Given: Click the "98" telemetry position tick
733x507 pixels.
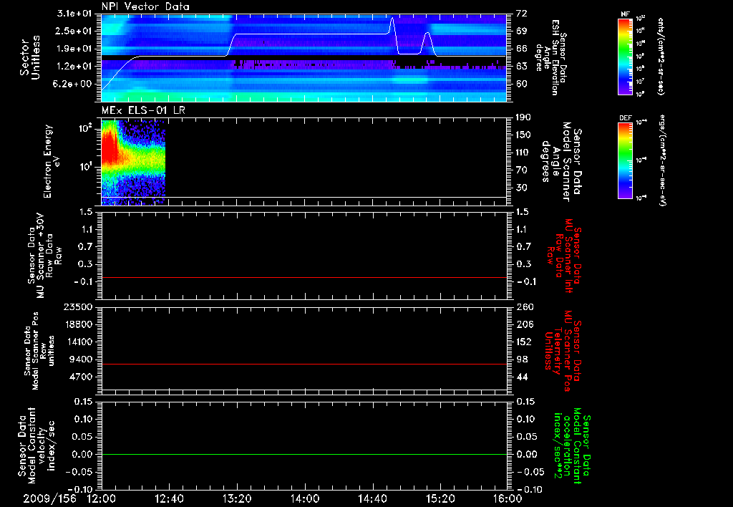Looking at the screenshot, I should pyautogui.click(x=521, y=359).
